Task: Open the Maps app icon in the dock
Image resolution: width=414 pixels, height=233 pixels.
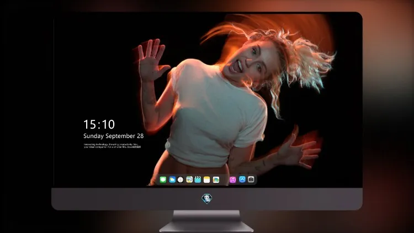Action: (x=189, y=180)
